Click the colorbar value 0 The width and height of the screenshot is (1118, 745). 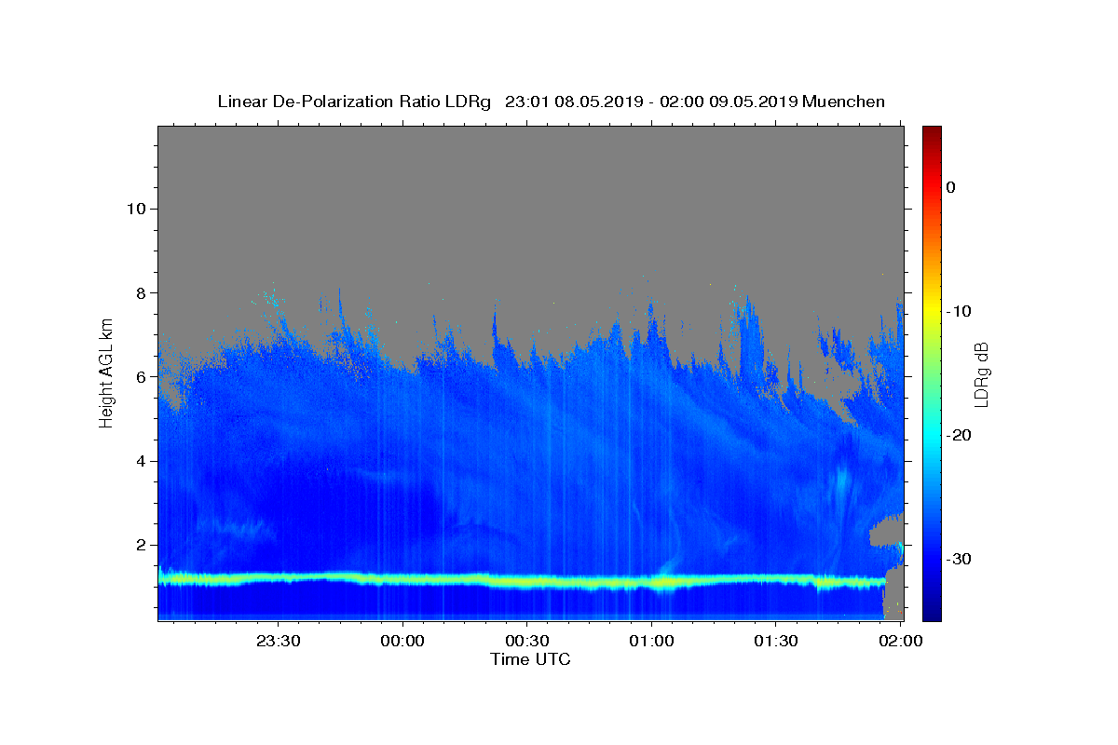coord(950,187)
